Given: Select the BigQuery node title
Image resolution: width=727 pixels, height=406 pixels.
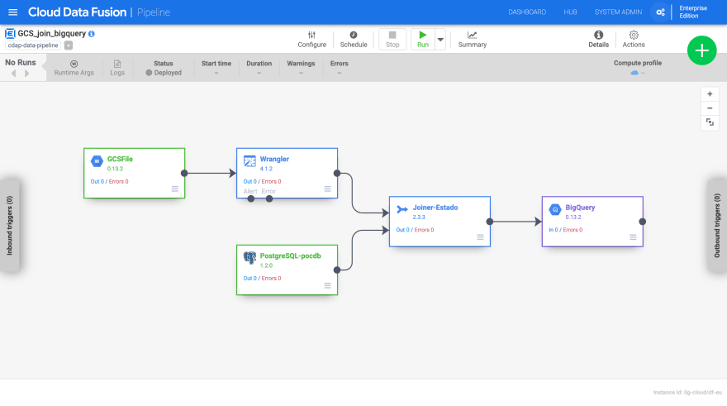Looking at the screenshot, I should pos(580,208).
